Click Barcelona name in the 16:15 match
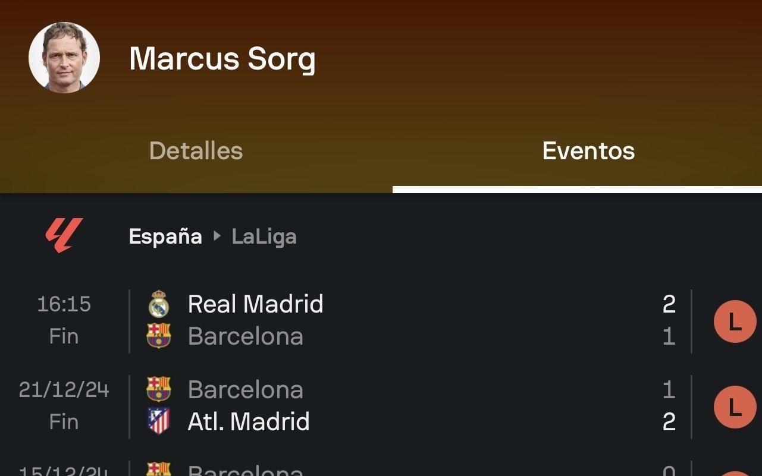The width and height of the screenshot is (762, 476). coord(245,336)
